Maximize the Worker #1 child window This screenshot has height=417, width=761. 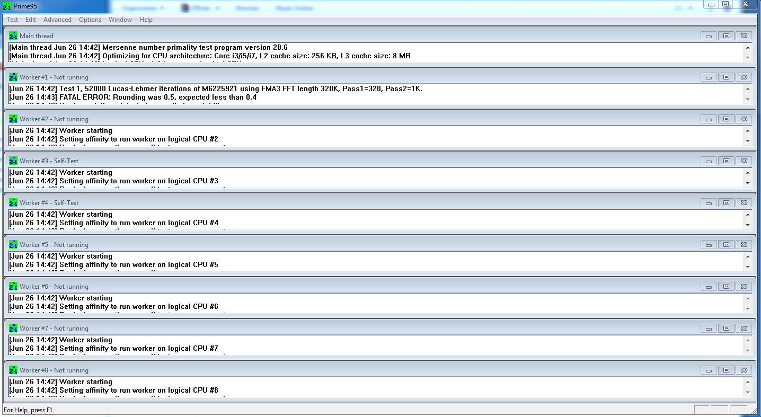click(x=726, y=77)
